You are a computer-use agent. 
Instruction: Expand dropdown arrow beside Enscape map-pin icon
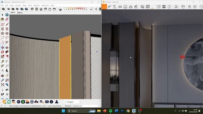point(180,7)
